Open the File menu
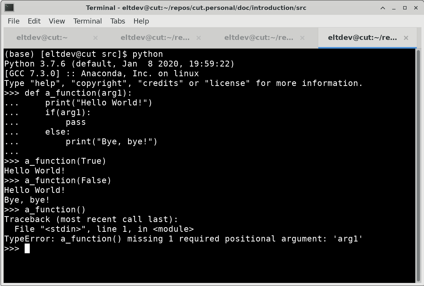Image resolution: width=424 pixels, height=286 pixels. point(13,21)
